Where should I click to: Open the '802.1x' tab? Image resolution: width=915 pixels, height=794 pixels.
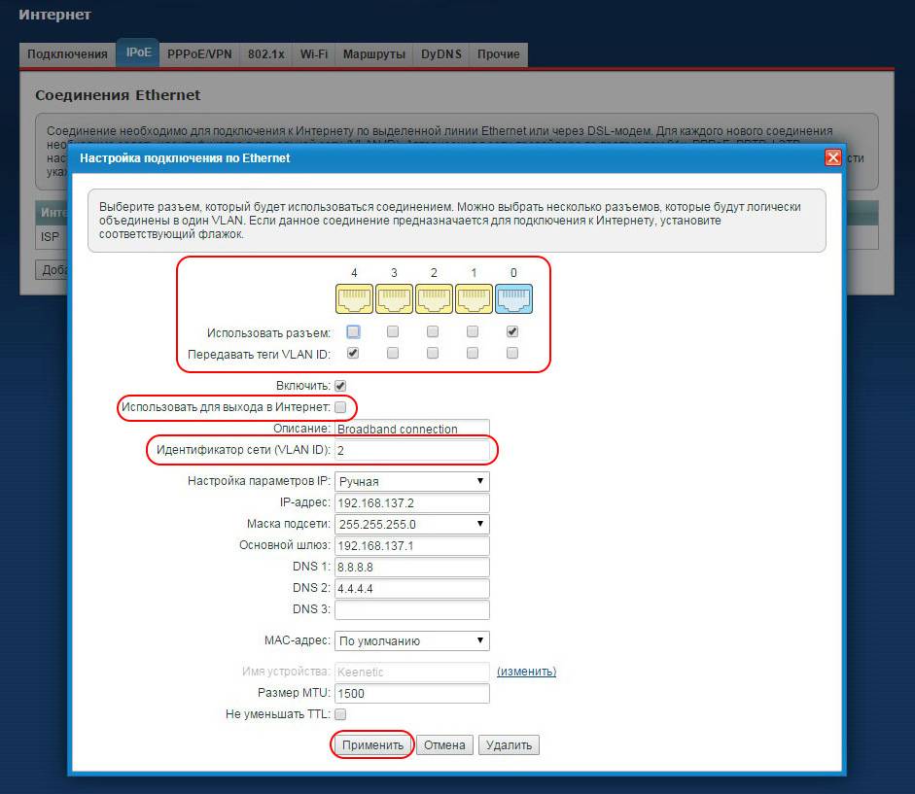(266, 54)
